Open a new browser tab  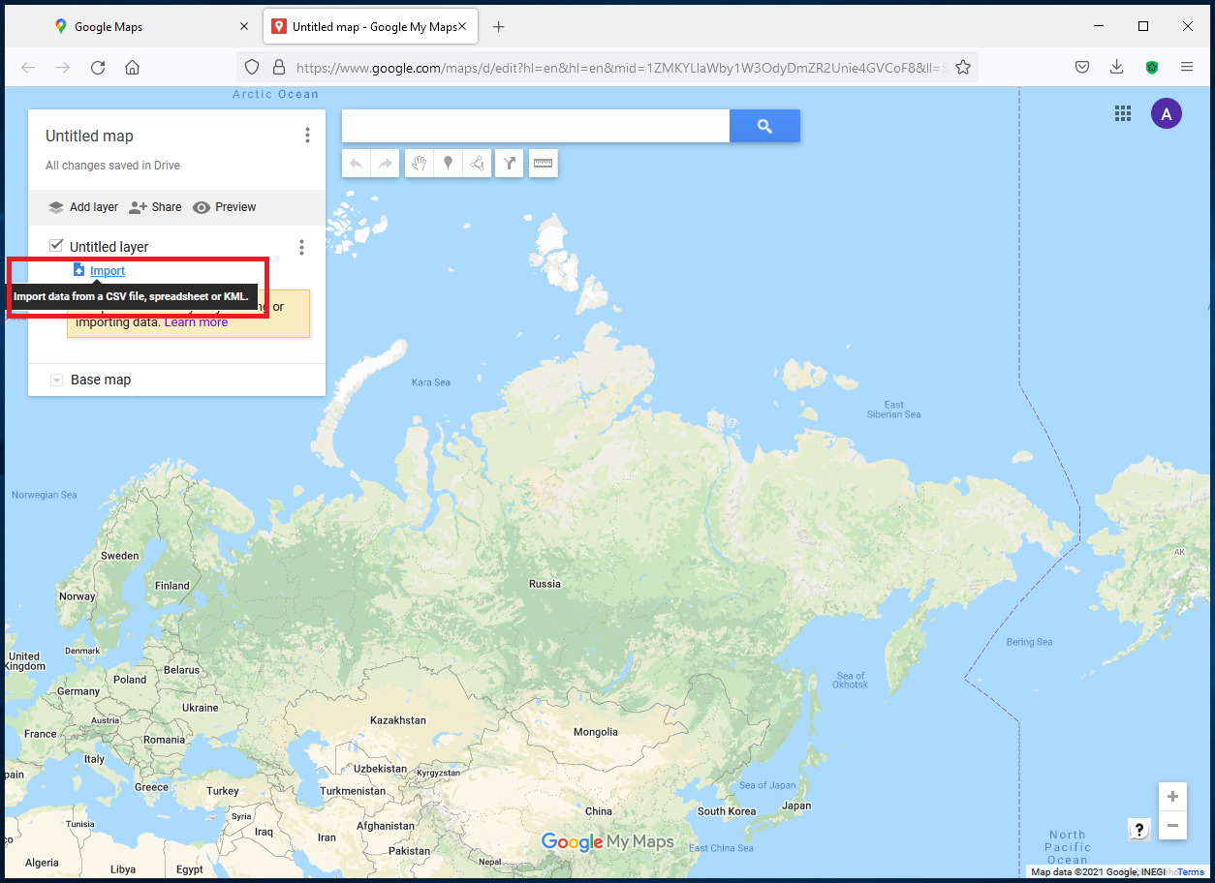(498, 27)
